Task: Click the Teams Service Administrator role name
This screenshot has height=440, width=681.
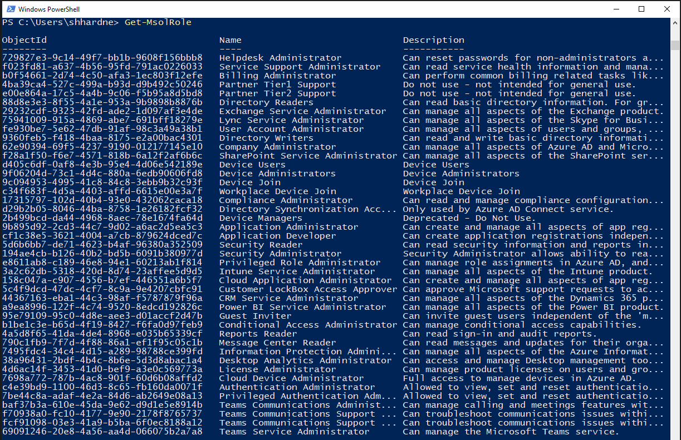Action: pos(294,432)
